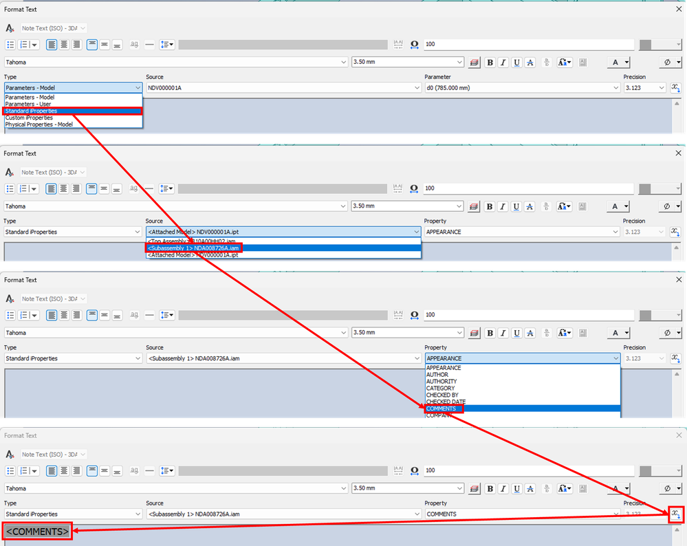Toggle Italic in the dialog with Type list open

tap(503, 62)
